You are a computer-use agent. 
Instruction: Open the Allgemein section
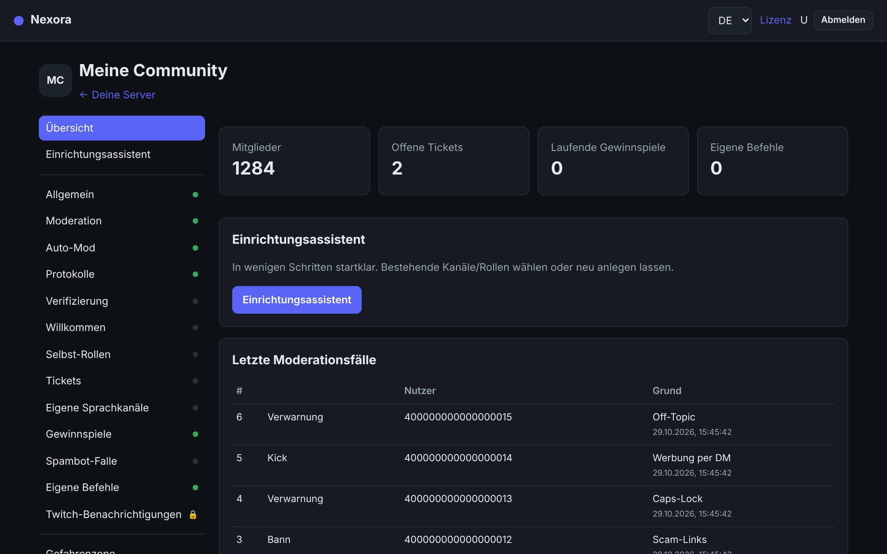pos(122,195)
